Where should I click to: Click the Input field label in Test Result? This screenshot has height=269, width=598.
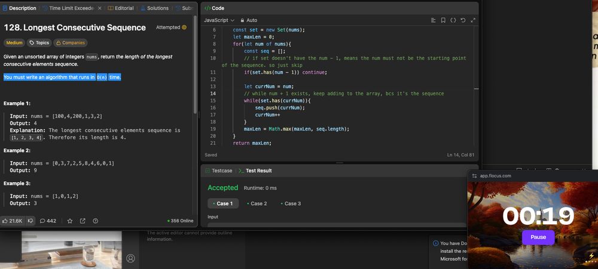(x=213, y=217)
